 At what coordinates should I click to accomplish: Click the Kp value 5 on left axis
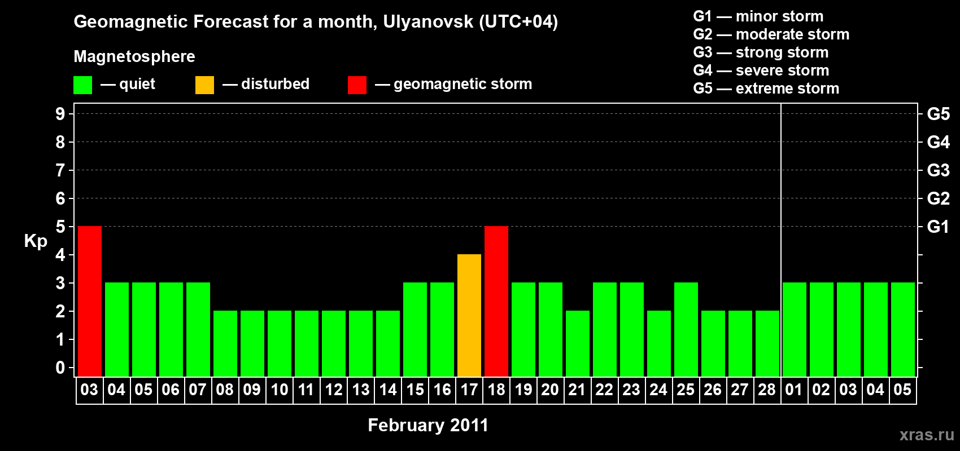(x=60, y=227)
